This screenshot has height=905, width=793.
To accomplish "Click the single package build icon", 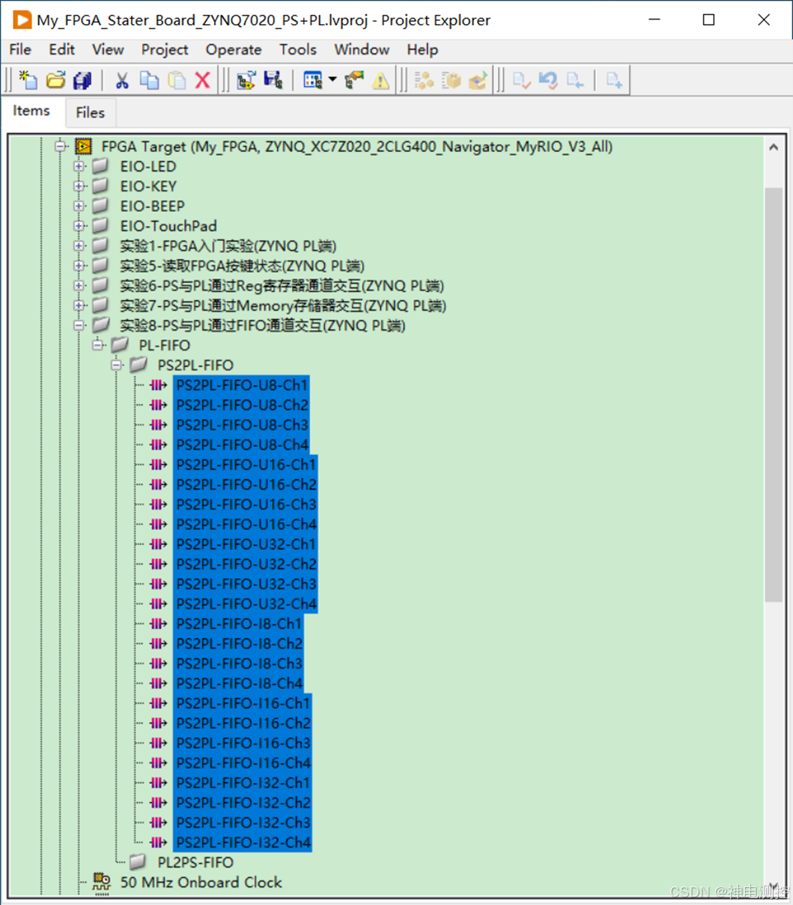I will [451, 80].
